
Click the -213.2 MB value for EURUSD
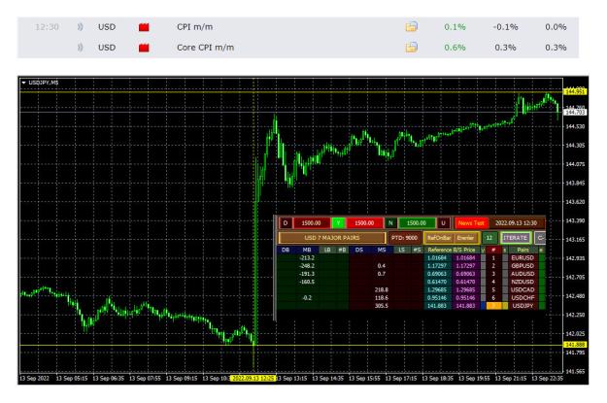307,258
